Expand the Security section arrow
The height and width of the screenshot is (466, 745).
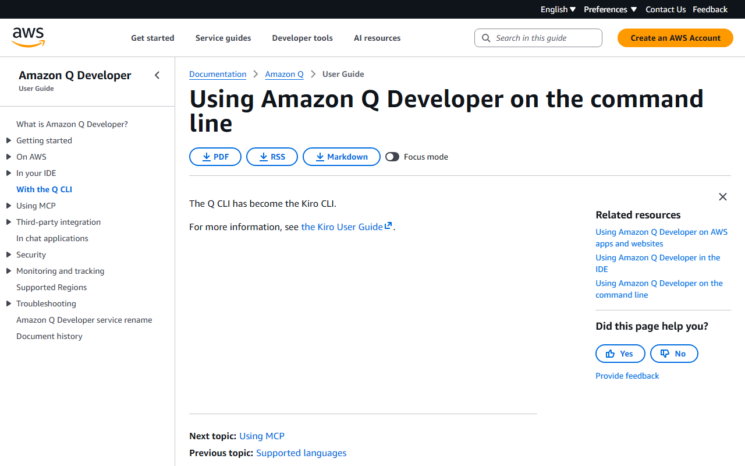click(8, 255)
